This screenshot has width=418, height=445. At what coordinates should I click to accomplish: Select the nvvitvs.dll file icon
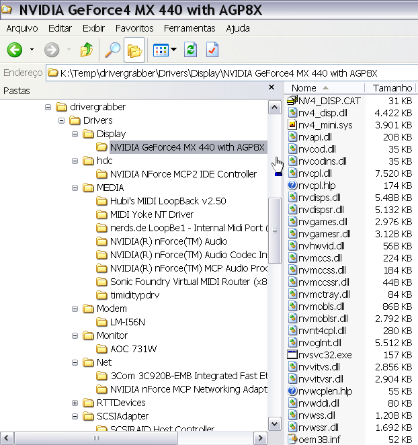coord(292,366)
